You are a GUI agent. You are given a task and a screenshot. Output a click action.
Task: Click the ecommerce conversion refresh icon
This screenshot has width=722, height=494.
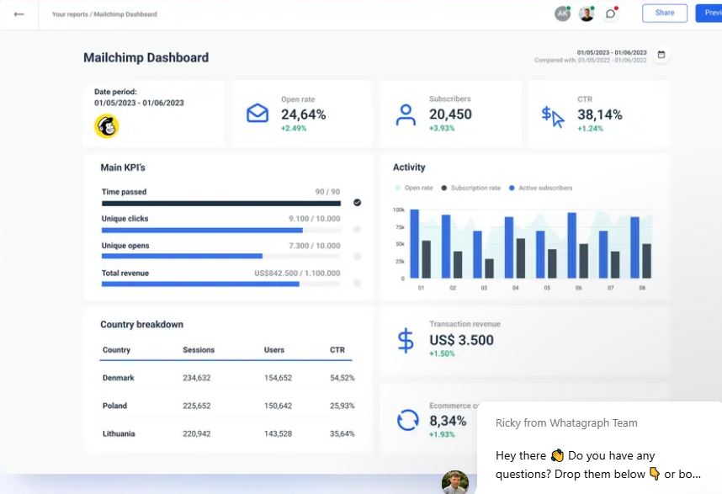pyautogui.click(x=407, y=420)
